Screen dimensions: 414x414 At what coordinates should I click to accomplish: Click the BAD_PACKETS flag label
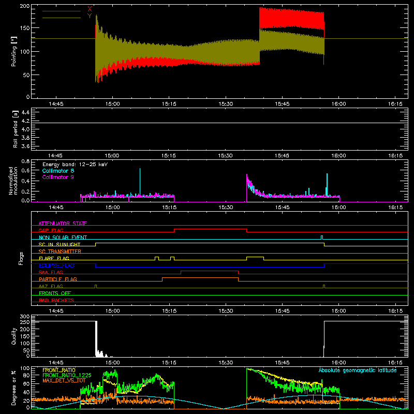(56, 300)
